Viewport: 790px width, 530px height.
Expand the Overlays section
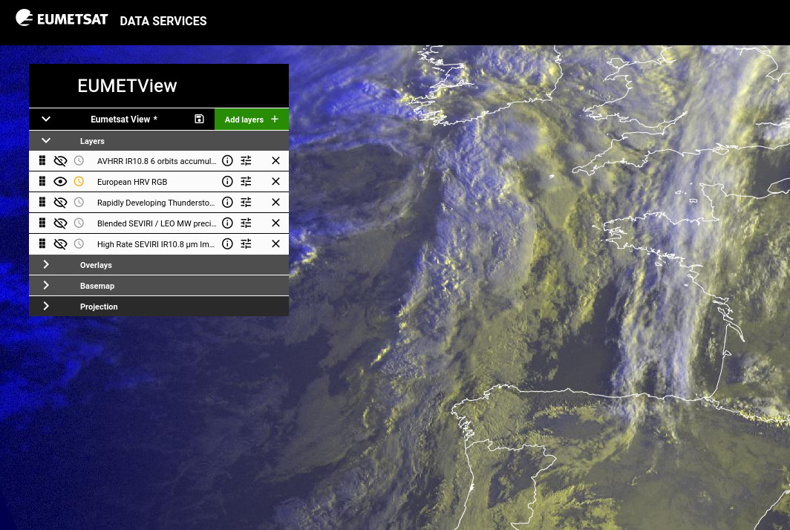tap(46, 264)
